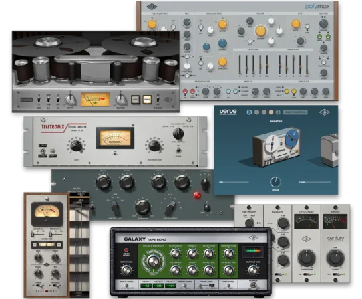Image resolution: width=362 pixels, height=299 pixels.
Task: Click the Century Master Output knob
Action: [335, 258]
